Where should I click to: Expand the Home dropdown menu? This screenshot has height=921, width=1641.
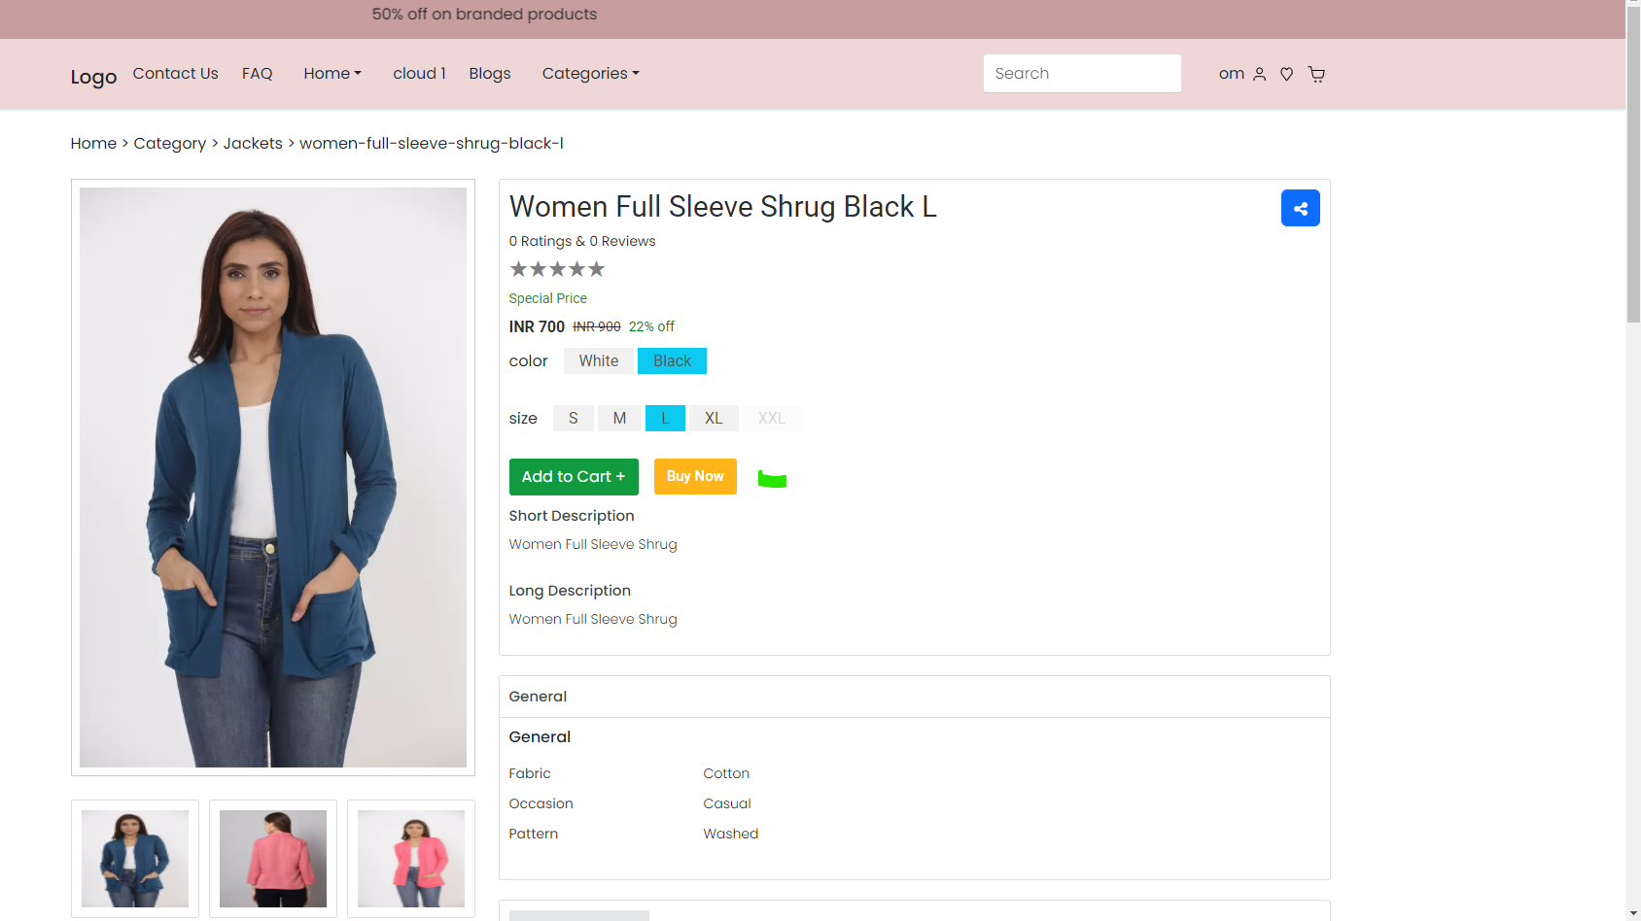click(x=332, y=74)
